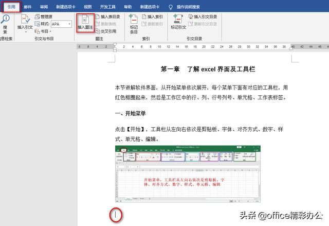Click the heading 第一章 了解 excel 界面及工具栏
This screenshot has width=329, height=226.
click(208, 69)
